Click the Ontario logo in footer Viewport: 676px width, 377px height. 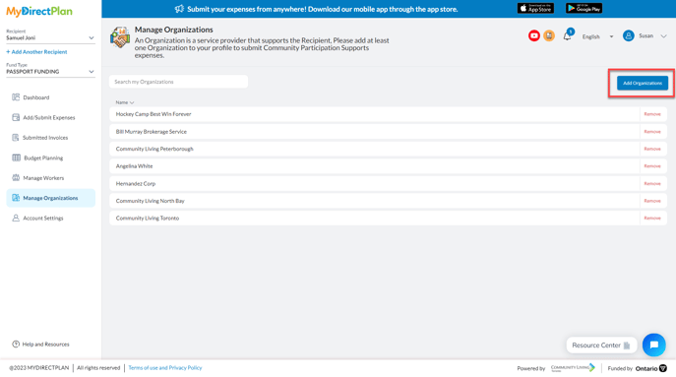click(x=651, y=368)
